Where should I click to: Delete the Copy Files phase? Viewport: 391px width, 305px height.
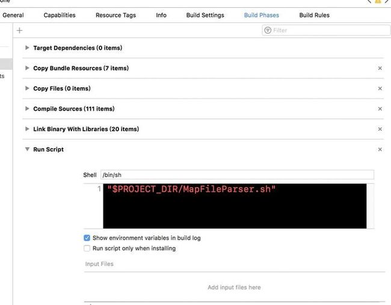[380, 88]
